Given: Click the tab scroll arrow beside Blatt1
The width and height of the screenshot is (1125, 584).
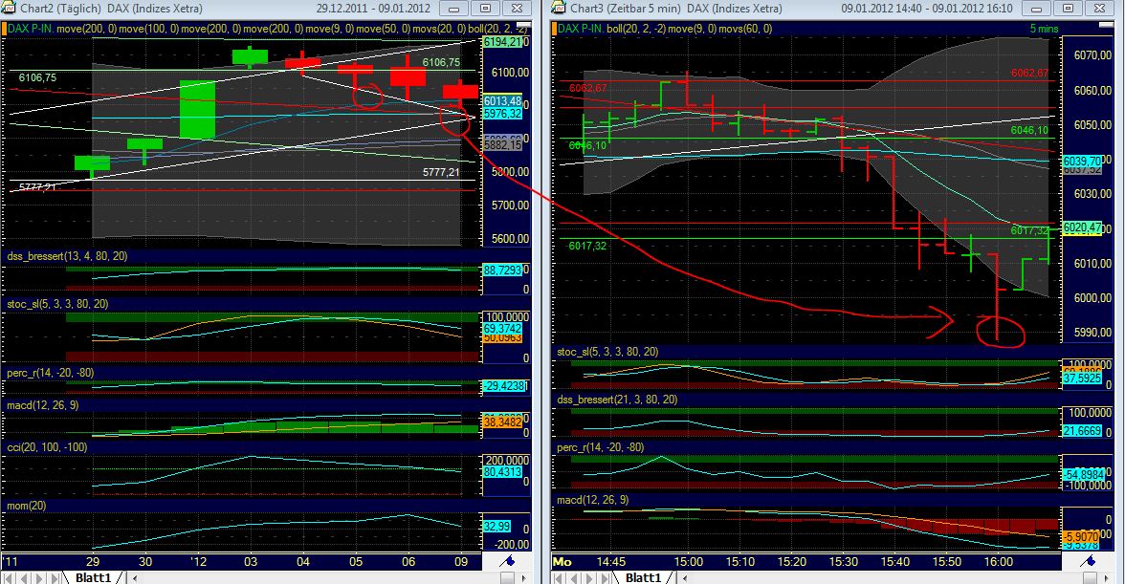Looking at the screenshot, I should click(x=134, y=577).
